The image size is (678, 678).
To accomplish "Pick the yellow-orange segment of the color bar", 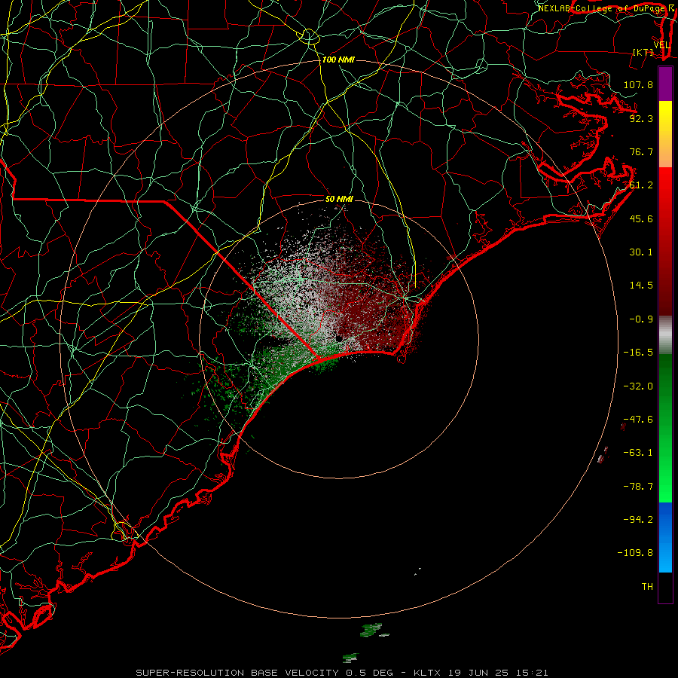I will point(665,134).
